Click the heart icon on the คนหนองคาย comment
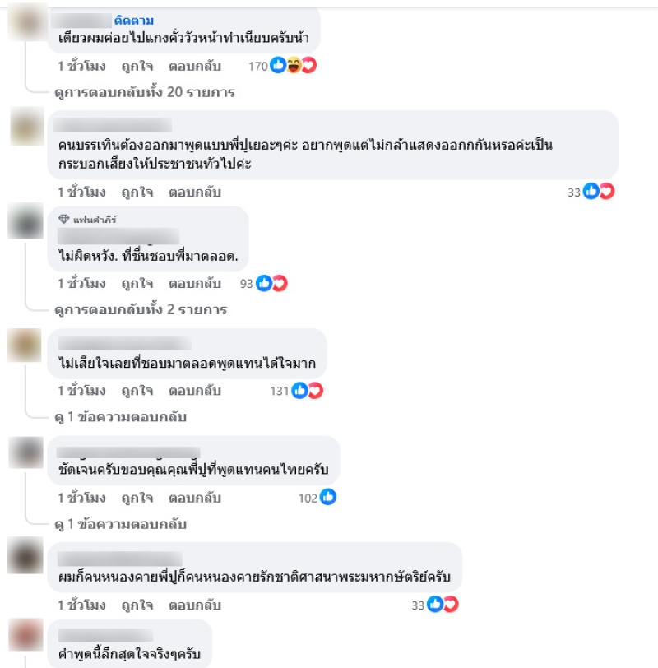 (451, 605)
